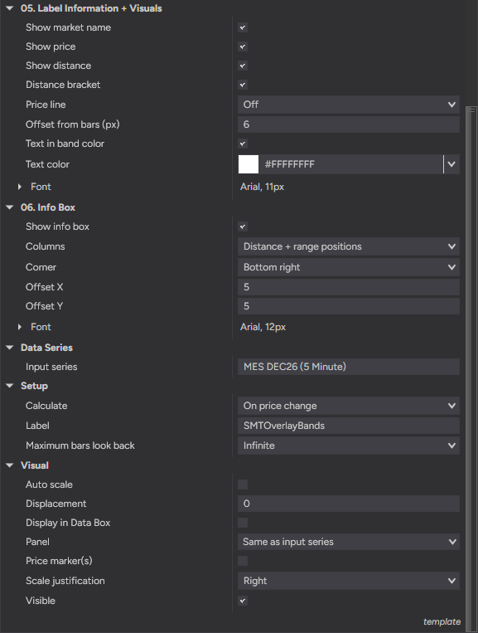This screenshot has width=478, height=633.
Task: Toggle Text in band color checkbox
Action: click(x=243, y=144)
